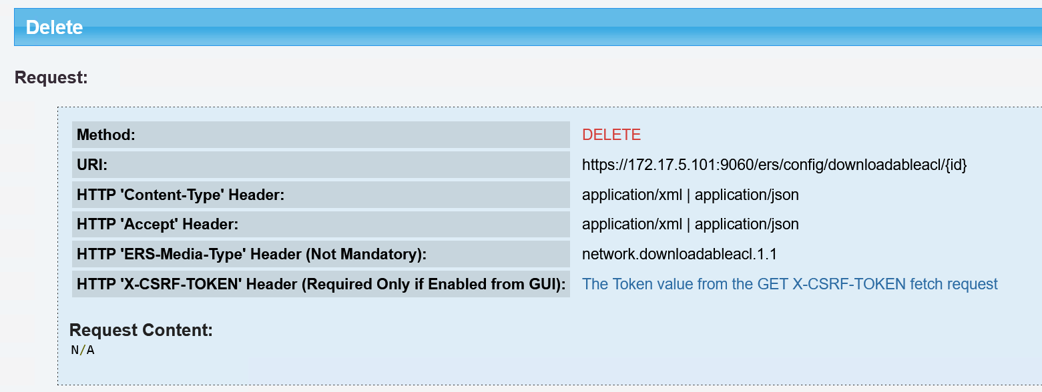
Task: Open the X-CSRF-TOKEN fetch request link
Action: click(x=790, y=284)
